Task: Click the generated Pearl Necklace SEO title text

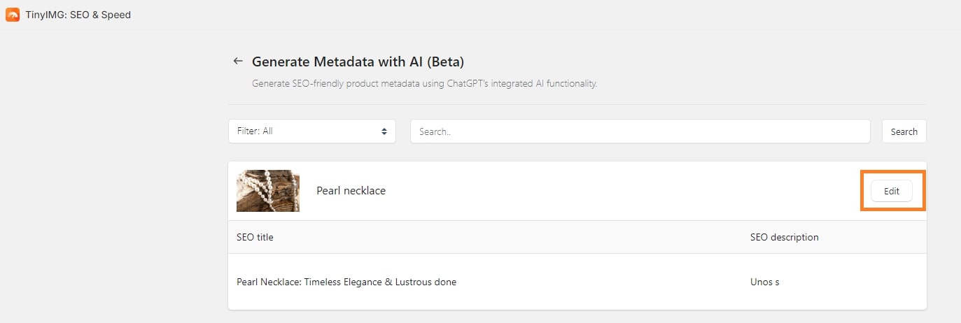Action: (346, 282)
